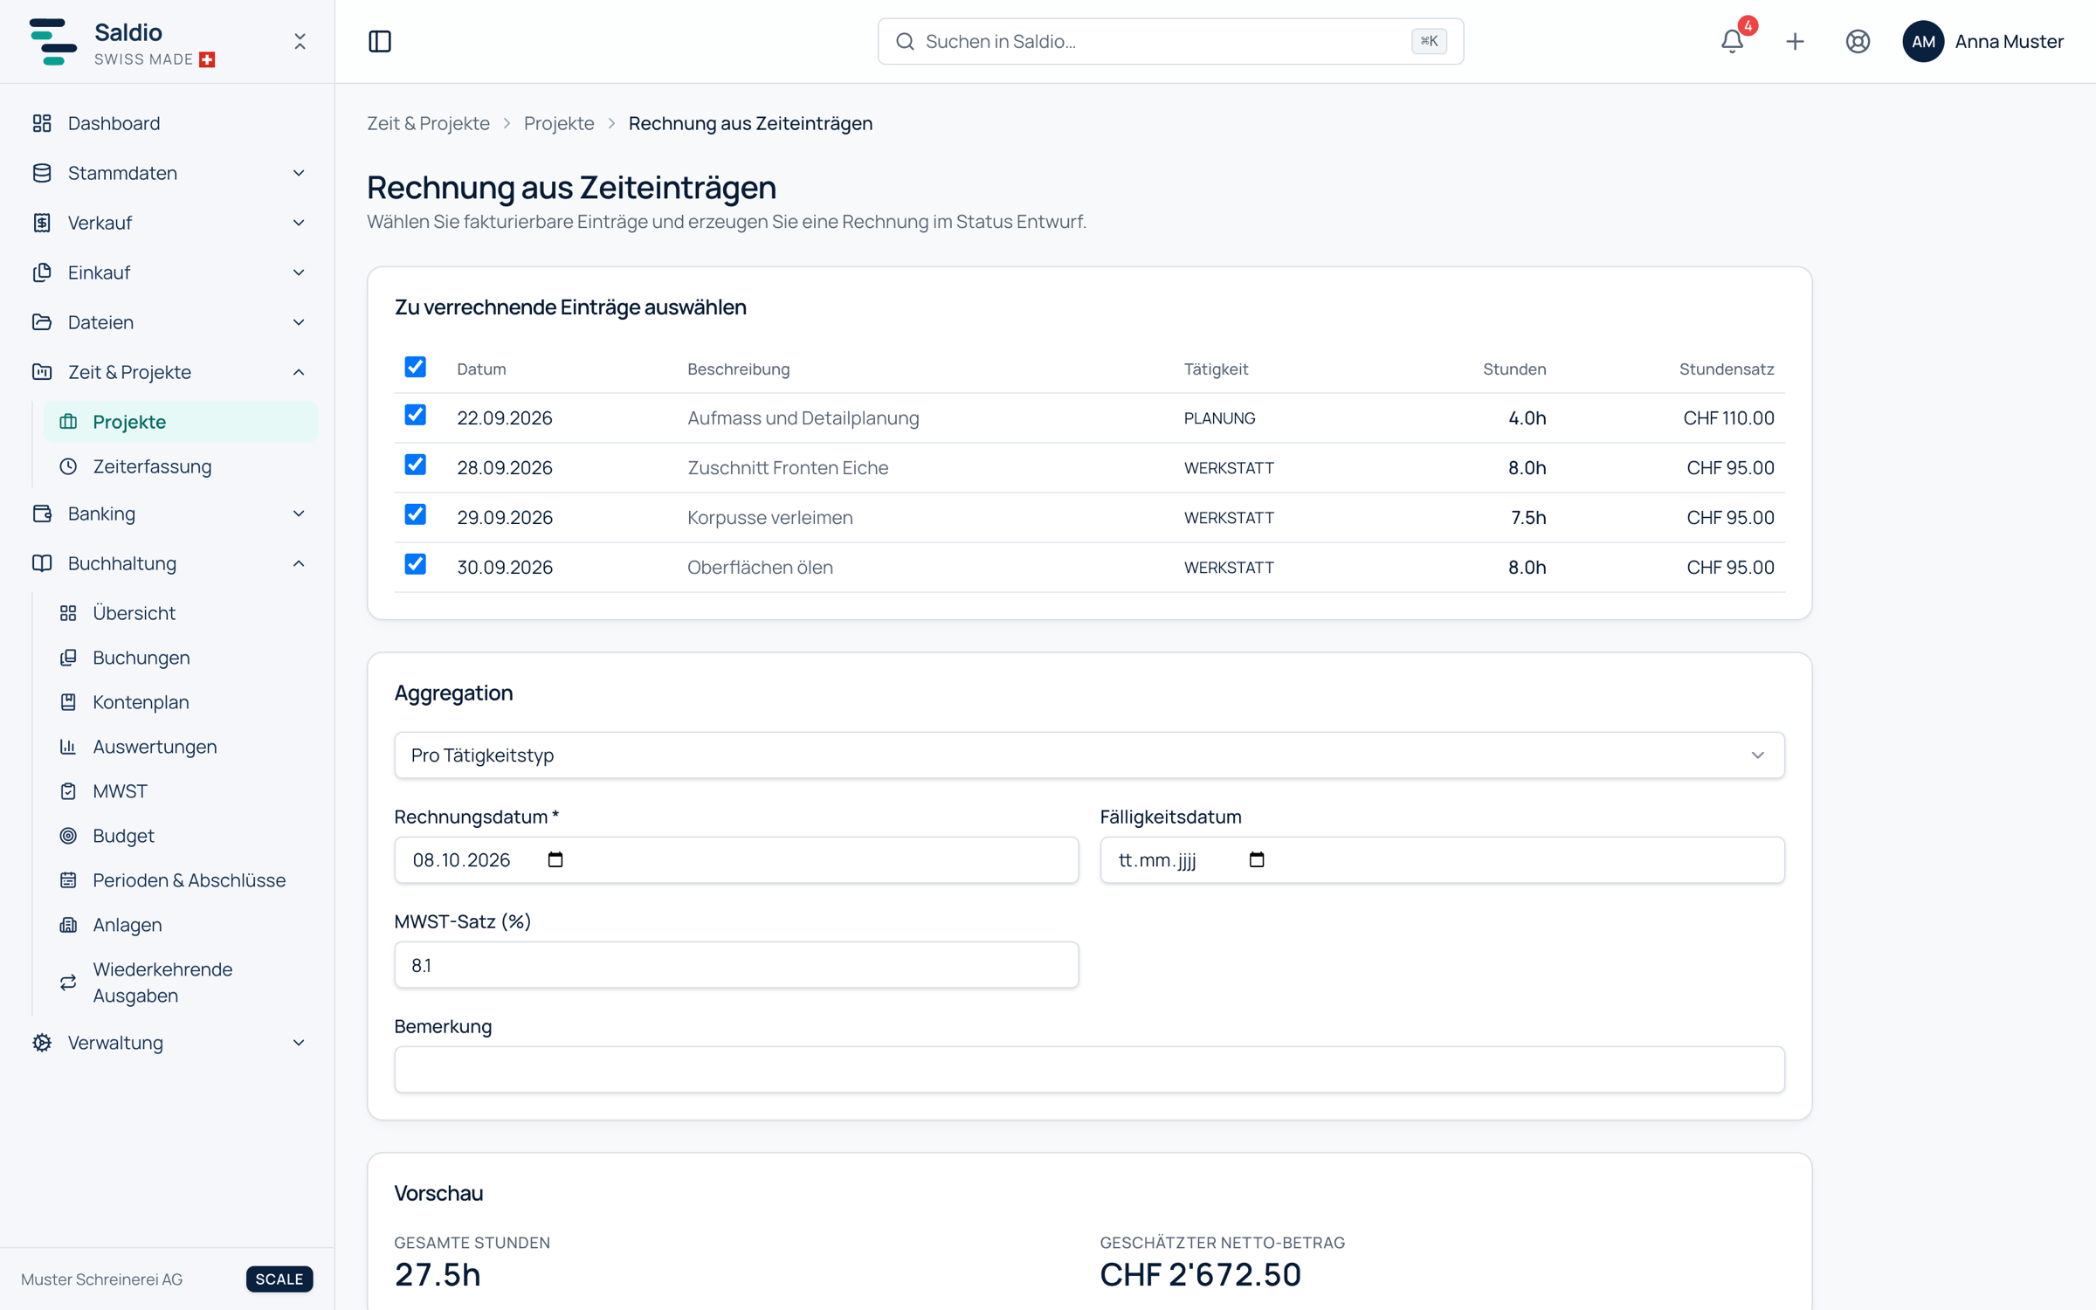Open the help lifebuoy icon
The width and height of the screenshot is (2096, 1310).
pyautogui.click(x=1858, y=41)
